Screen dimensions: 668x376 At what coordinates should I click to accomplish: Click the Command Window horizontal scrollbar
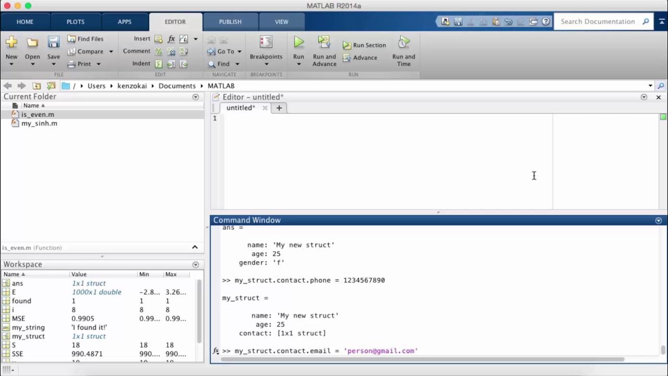coord(423,359)
